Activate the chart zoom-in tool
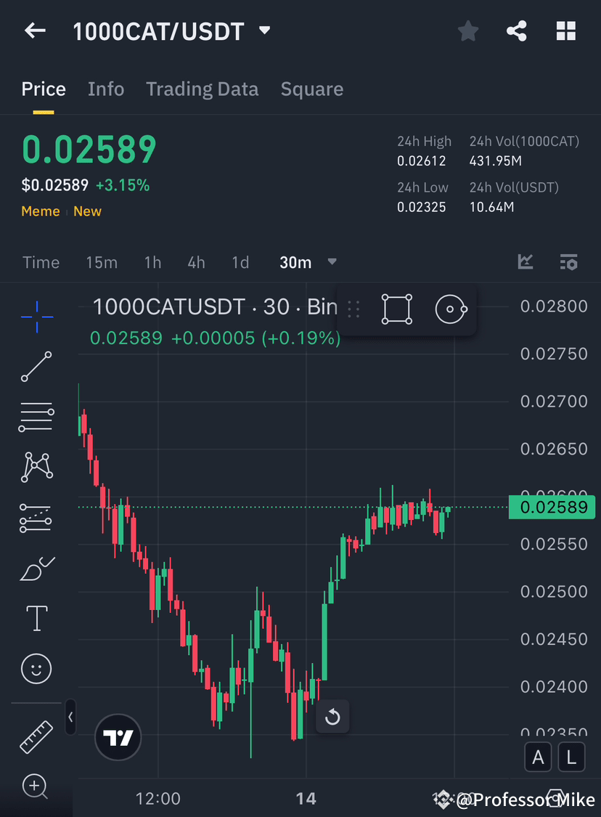601x817 pixels. (x=36, y=786)
